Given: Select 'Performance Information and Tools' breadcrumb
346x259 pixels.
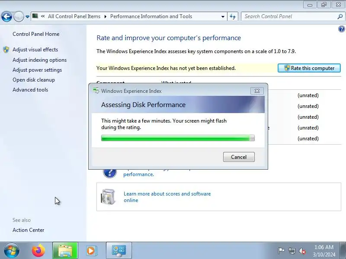Looking at the screenshot, I should click(151, 16).
